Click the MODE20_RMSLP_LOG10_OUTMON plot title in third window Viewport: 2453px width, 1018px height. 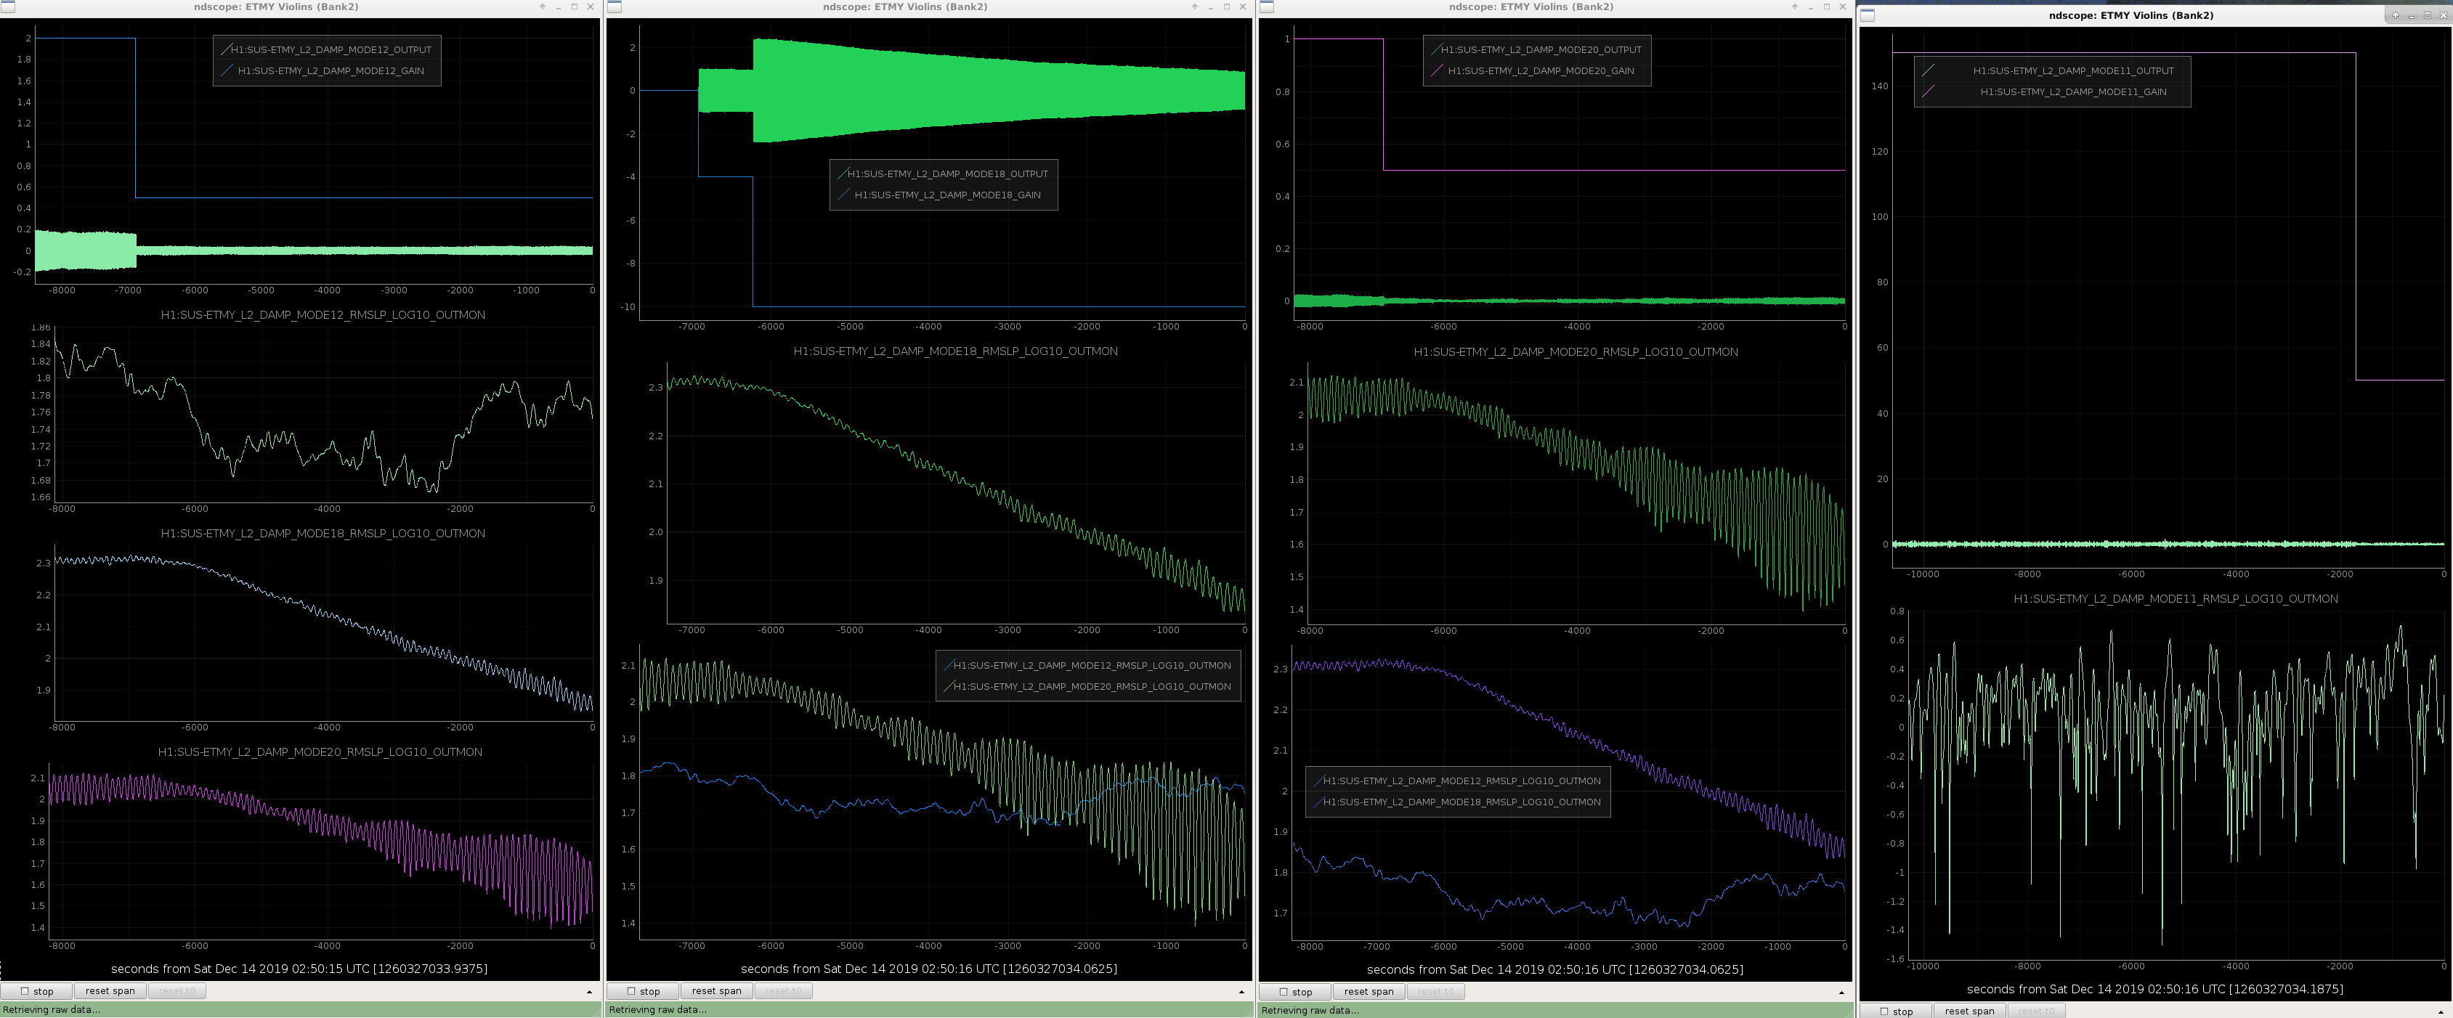(1575, 352)
